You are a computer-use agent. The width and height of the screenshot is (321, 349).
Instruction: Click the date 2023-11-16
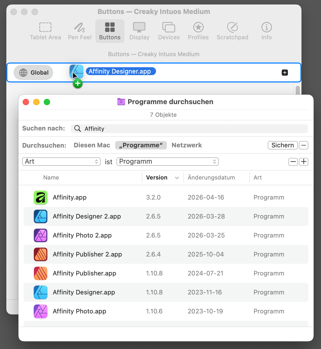(x=205, y=292)
